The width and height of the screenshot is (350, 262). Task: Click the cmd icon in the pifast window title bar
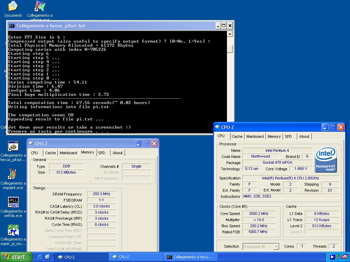(12, 26)
